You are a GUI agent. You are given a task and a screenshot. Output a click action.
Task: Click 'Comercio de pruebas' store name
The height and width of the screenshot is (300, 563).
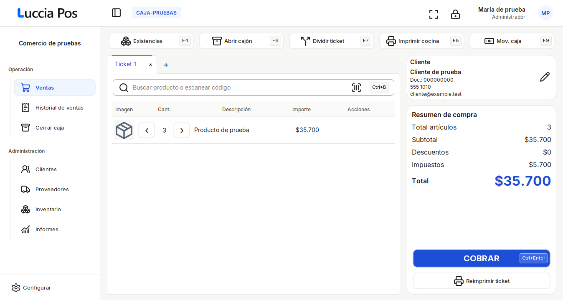(x=50, y=43)
